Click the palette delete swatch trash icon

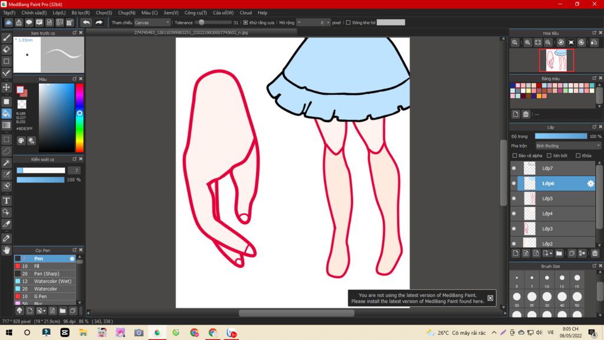pos(526,114)
